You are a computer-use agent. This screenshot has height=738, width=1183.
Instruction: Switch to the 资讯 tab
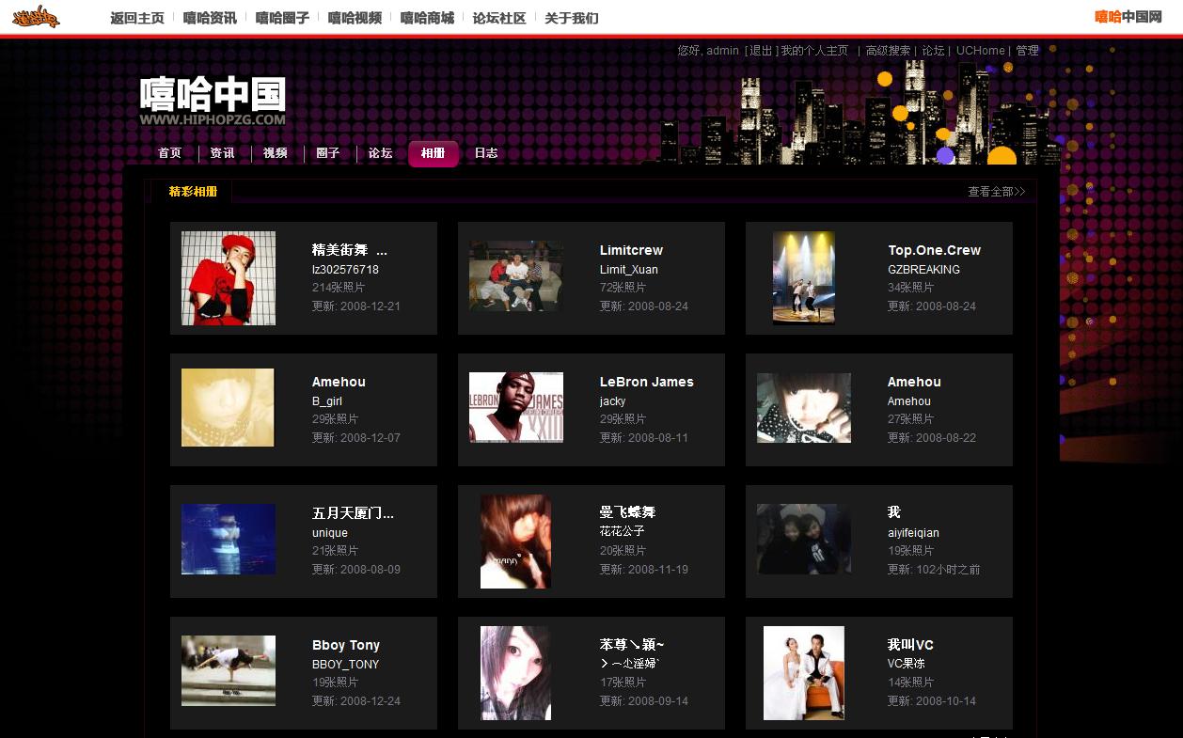click(222, 153)
